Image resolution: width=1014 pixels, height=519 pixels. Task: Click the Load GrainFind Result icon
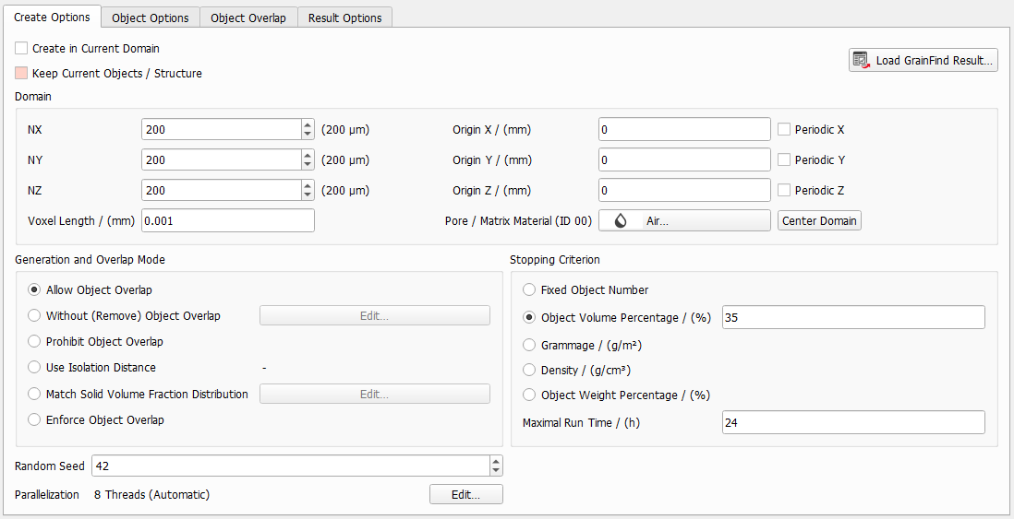861,61
